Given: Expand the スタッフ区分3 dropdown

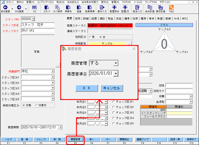Looking at the screenshot, I should tap(53, 88).
